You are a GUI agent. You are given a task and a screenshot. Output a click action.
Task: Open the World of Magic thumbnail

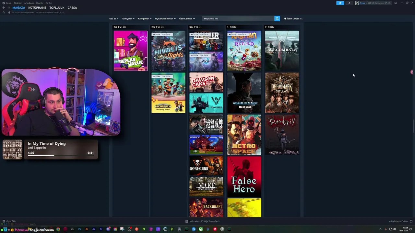(x=244, y=93)
